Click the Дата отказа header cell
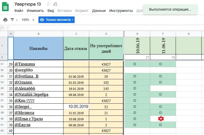This screenshot has width=204, height=135. tap(76, 48)
